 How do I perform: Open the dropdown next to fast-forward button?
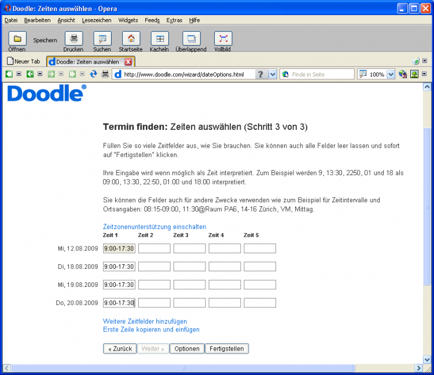[x=82, y=74]
